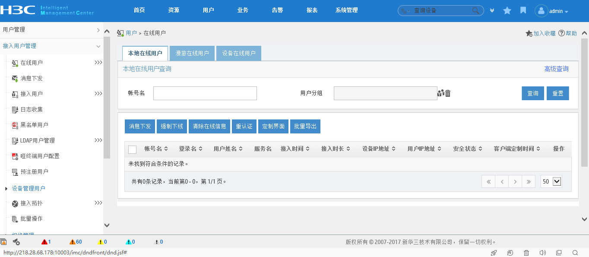Click the 清除在线信息 button
The width and height of the screenshot is (589, 257).
[x=209, y=126]
